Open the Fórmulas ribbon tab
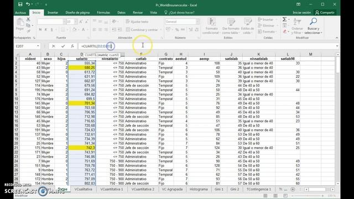The image size is (354, 199). tap(103, 13)
